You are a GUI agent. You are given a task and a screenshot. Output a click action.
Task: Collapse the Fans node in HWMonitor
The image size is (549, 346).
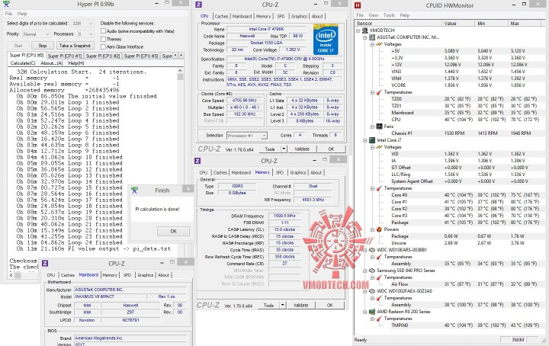(372, 127)
